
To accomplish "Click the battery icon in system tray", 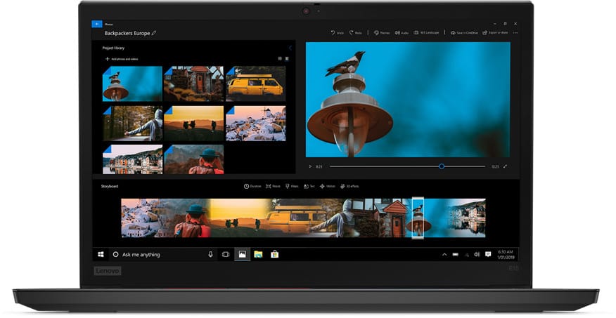I will [456, 255].
